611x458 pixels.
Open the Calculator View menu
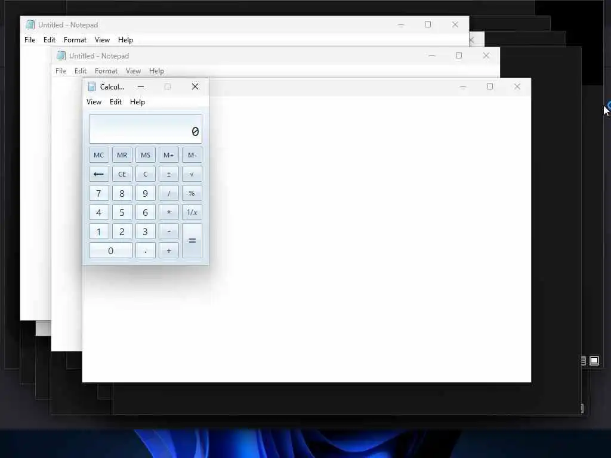tap(94, 102)
